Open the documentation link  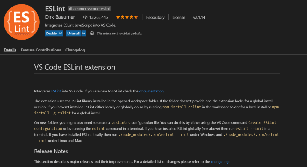click(x=151, y=91)
